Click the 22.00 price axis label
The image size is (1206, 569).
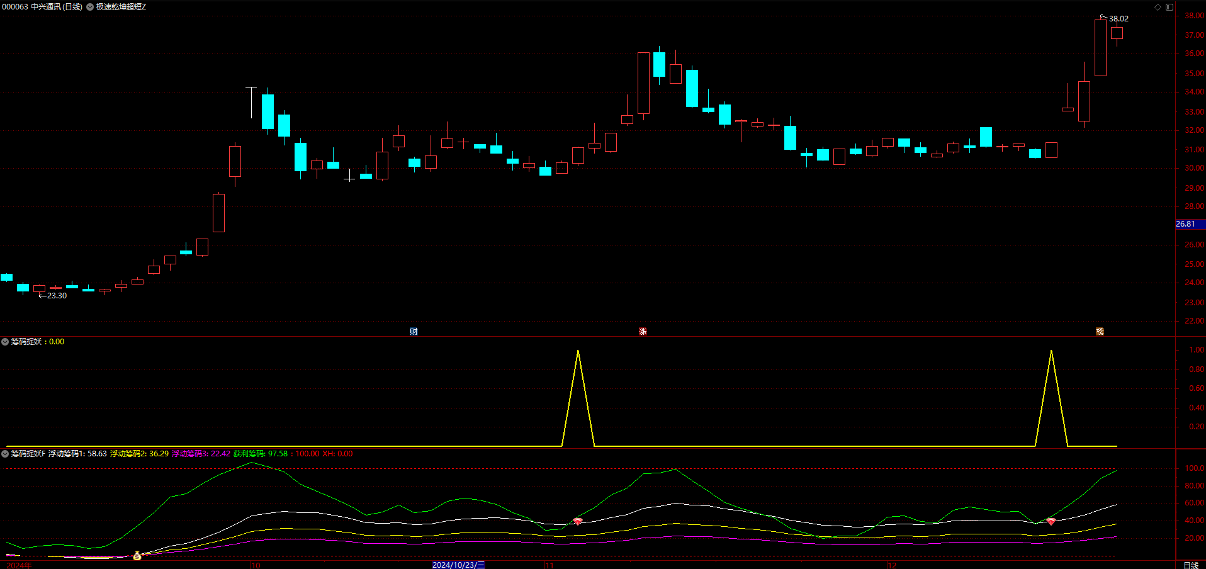[x=1194, y=321]
